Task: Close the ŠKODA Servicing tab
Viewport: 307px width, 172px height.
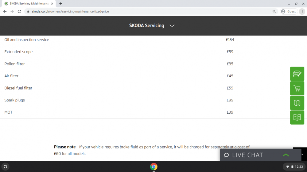Action: 52,3
